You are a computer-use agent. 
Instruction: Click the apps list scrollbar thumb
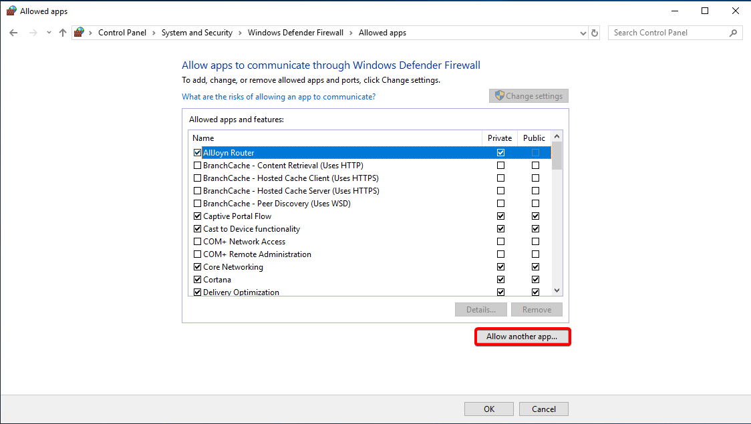pos(557,156)
